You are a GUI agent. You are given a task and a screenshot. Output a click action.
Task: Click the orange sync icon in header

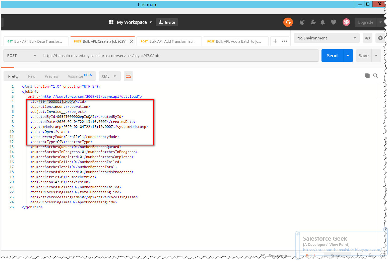coord(288,22)
